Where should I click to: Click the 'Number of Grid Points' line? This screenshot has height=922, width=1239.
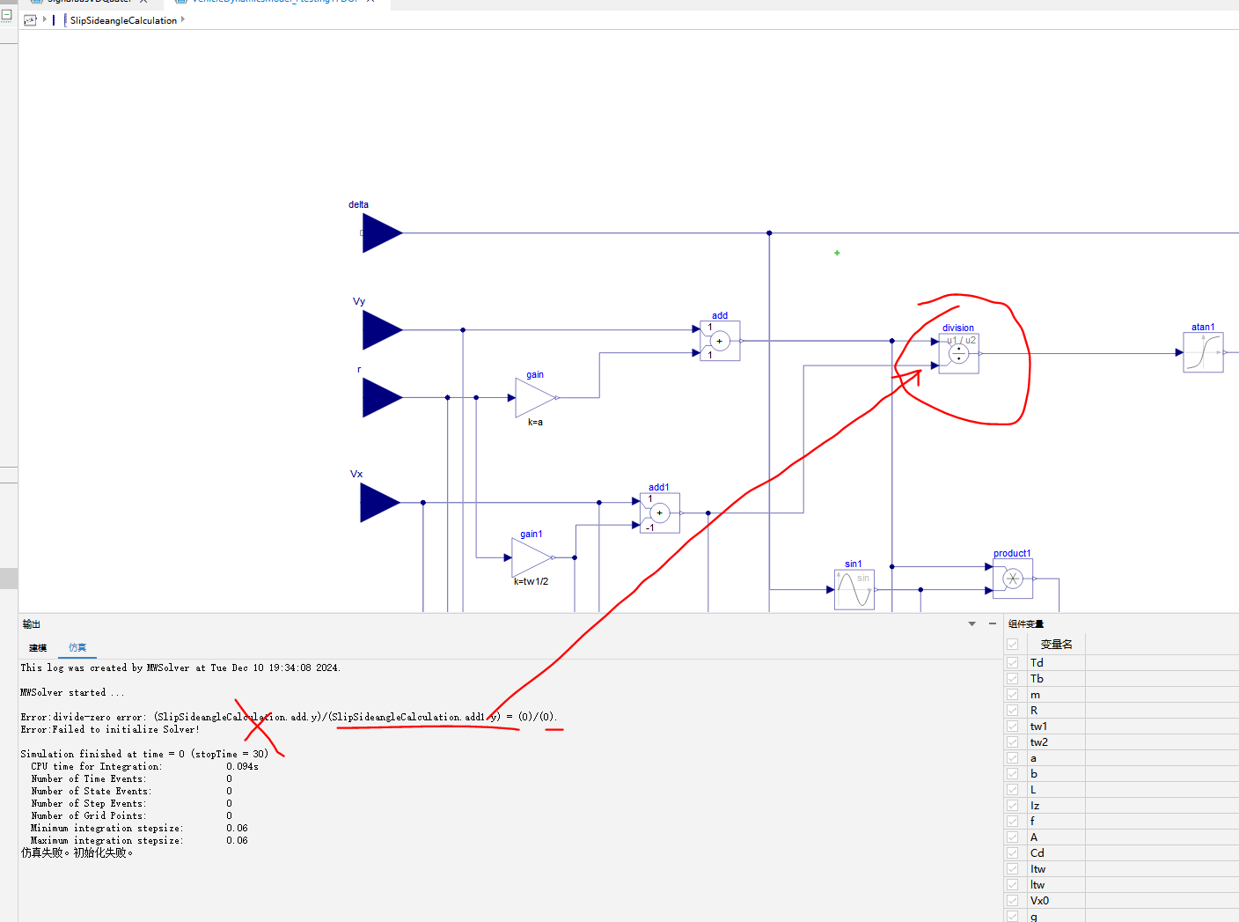(x=132, y=816)
